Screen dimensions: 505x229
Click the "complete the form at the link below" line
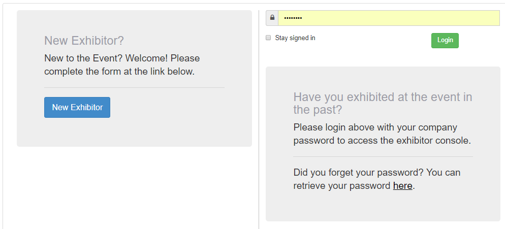(119, 72)
